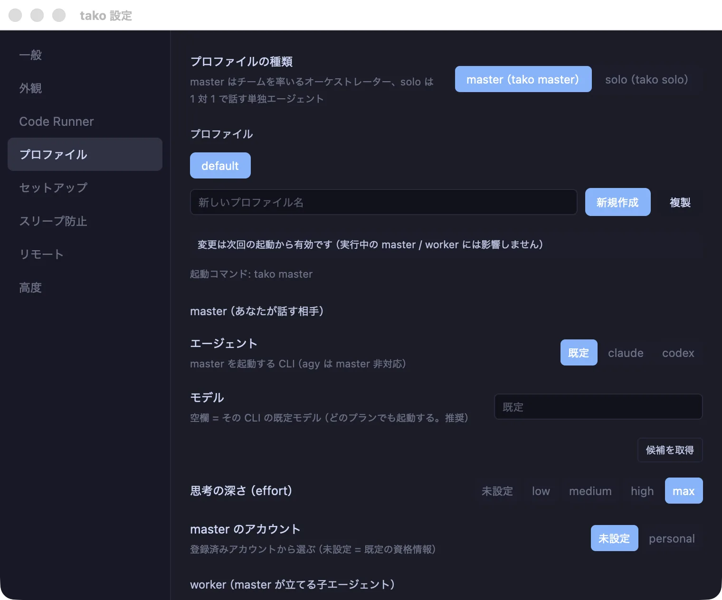Viewport: 722px width, 600px height.
Task: Click the 思考の深さ (effort) label
Action: click(241, 490)
